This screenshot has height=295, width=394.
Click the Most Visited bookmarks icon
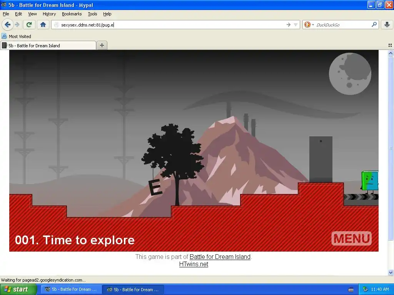tap(4, 36)
